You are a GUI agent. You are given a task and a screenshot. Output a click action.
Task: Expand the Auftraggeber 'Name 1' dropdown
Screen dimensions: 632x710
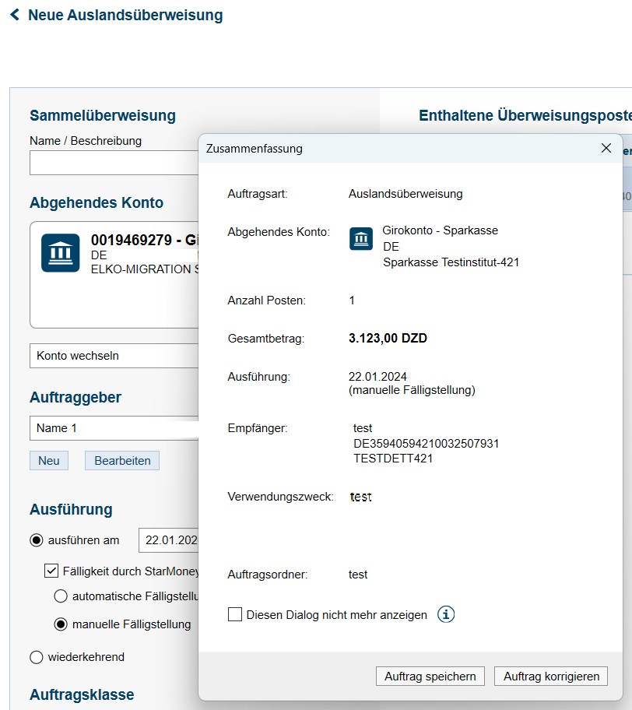[x=114, y=428]
